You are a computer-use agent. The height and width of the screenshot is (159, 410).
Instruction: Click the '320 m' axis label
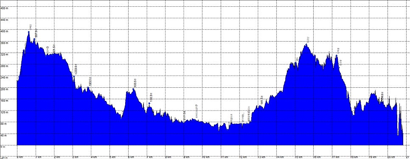(4, 54)
